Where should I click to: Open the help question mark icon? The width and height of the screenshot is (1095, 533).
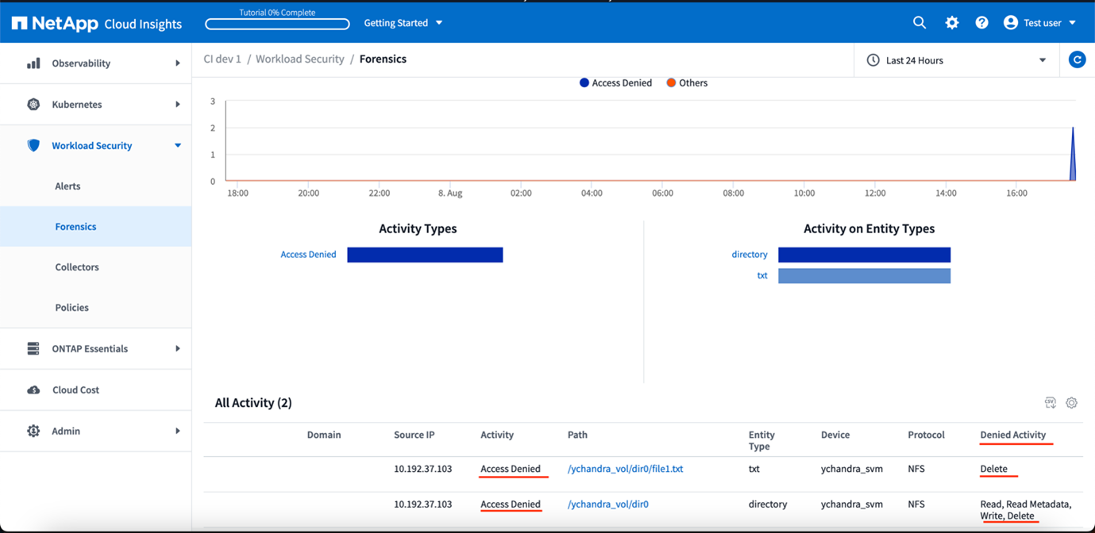coord(981,23)
